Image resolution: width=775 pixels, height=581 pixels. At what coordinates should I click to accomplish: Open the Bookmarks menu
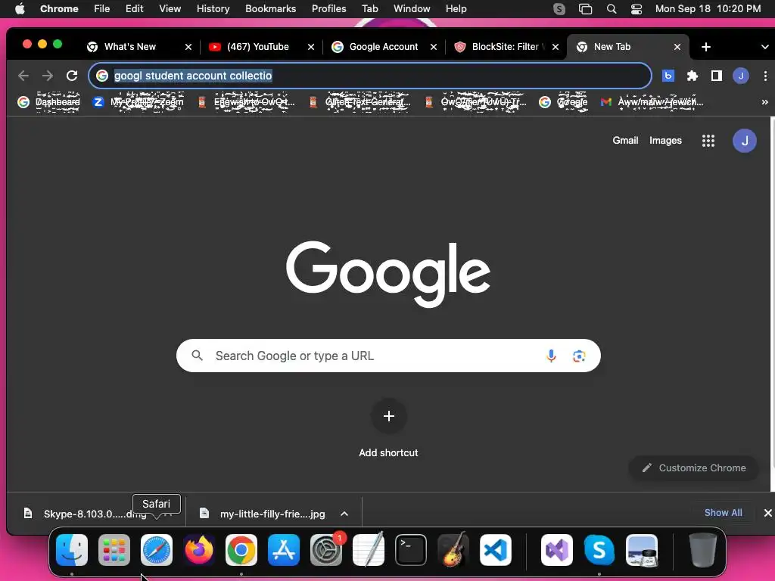tap(270, 9)
